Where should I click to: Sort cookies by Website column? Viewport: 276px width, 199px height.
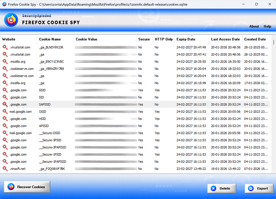pyautogui.click(x=10, y=39)
